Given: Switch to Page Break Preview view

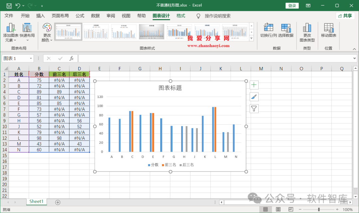Looking at the screenshot, I should click(291, 209).
